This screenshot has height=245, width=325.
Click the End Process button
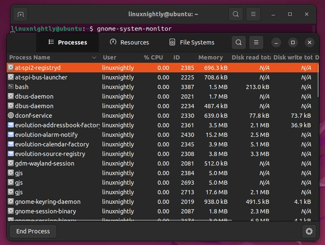click(33, 231)
